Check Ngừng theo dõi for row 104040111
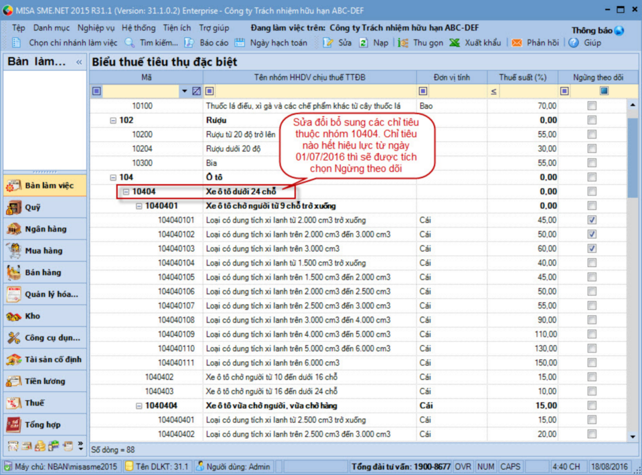642x475 pixels. click(592, 363)
